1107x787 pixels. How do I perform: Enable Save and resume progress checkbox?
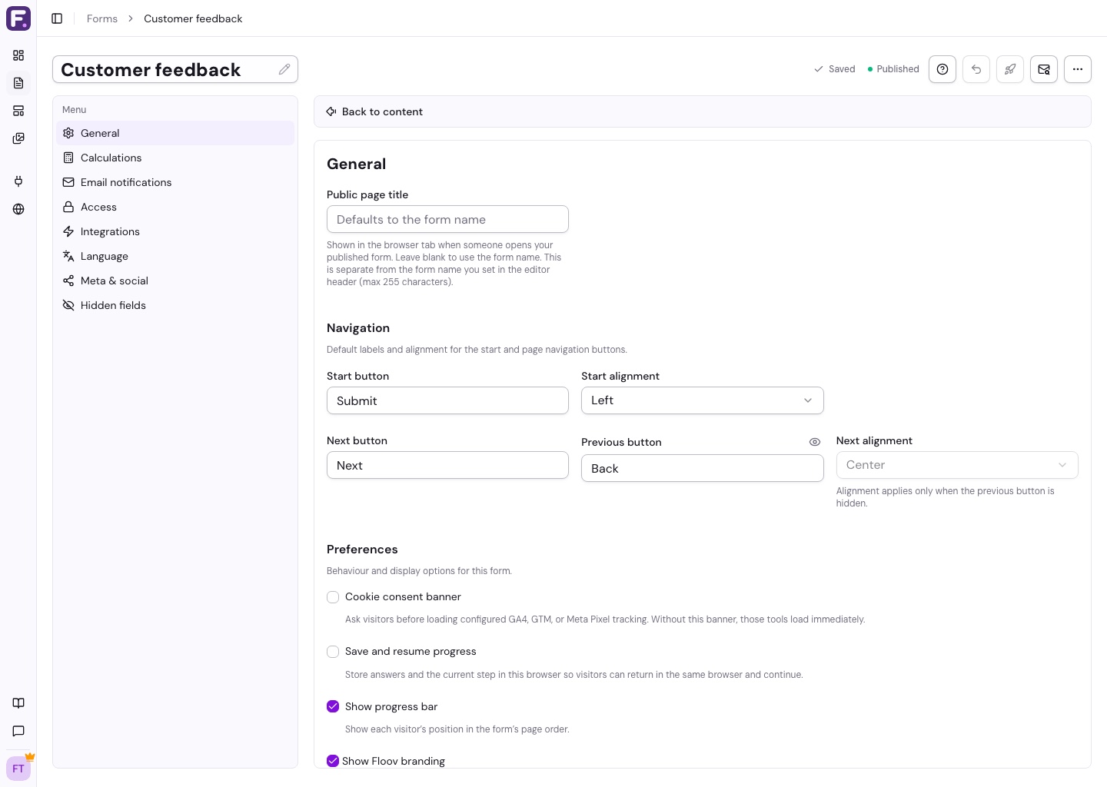(333, 652)
